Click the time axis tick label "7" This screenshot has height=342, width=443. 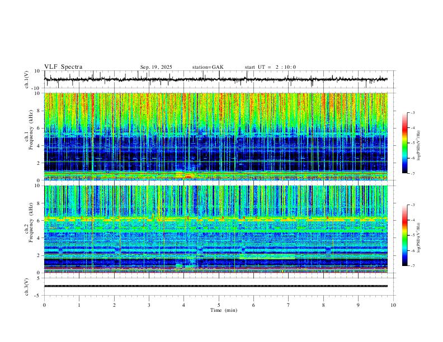(x=289, y=305)
